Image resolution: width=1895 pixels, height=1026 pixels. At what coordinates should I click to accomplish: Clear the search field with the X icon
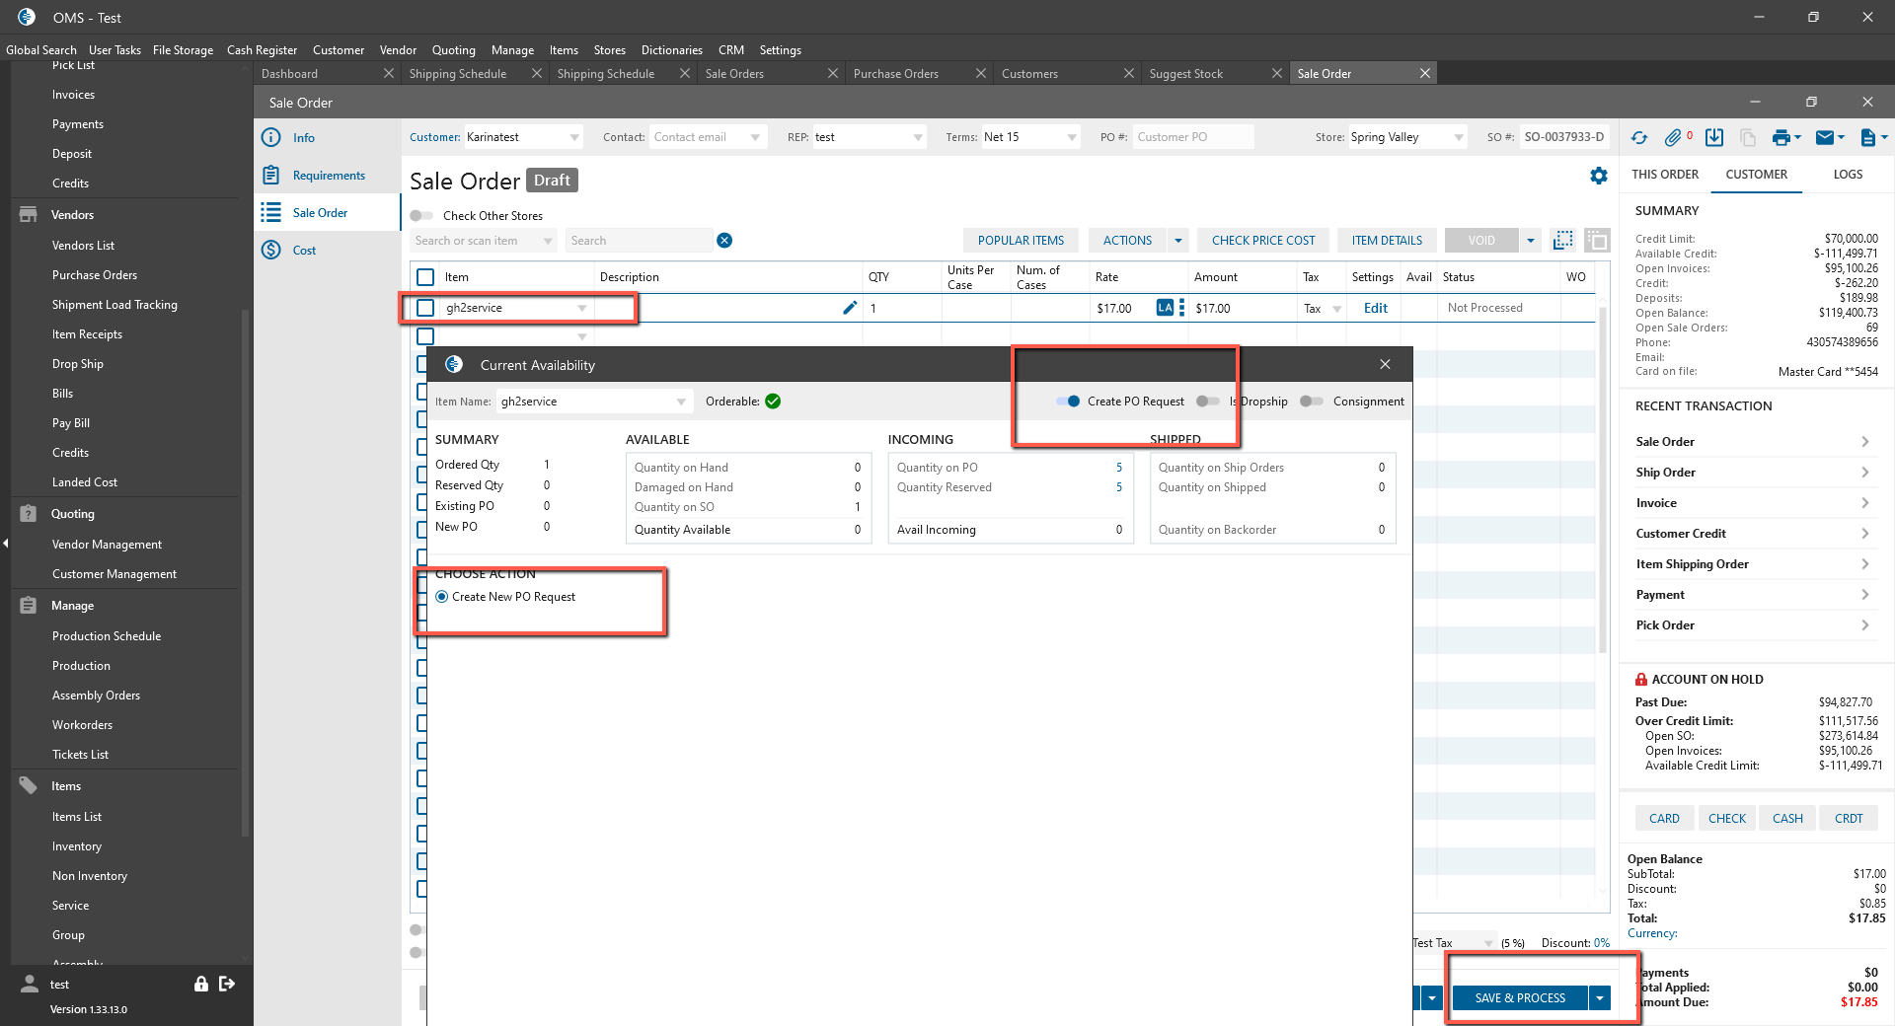tap(724, 241)
